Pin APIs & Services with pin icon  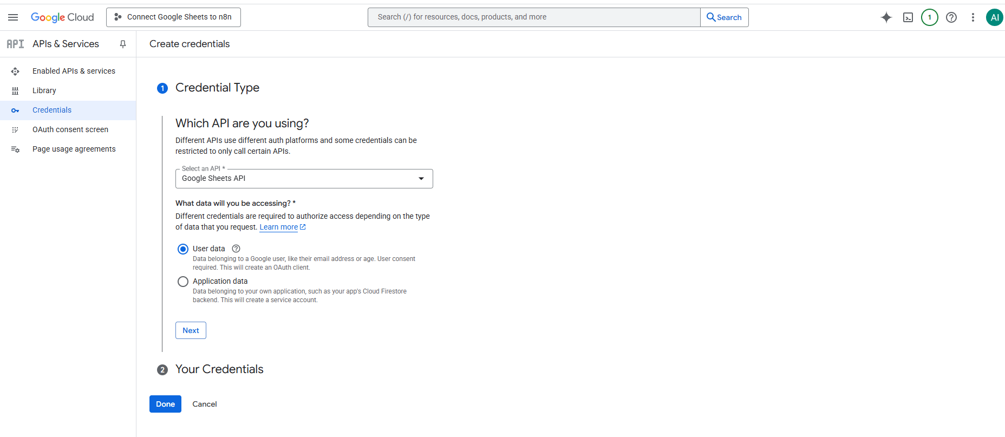[x=123, y=44]
